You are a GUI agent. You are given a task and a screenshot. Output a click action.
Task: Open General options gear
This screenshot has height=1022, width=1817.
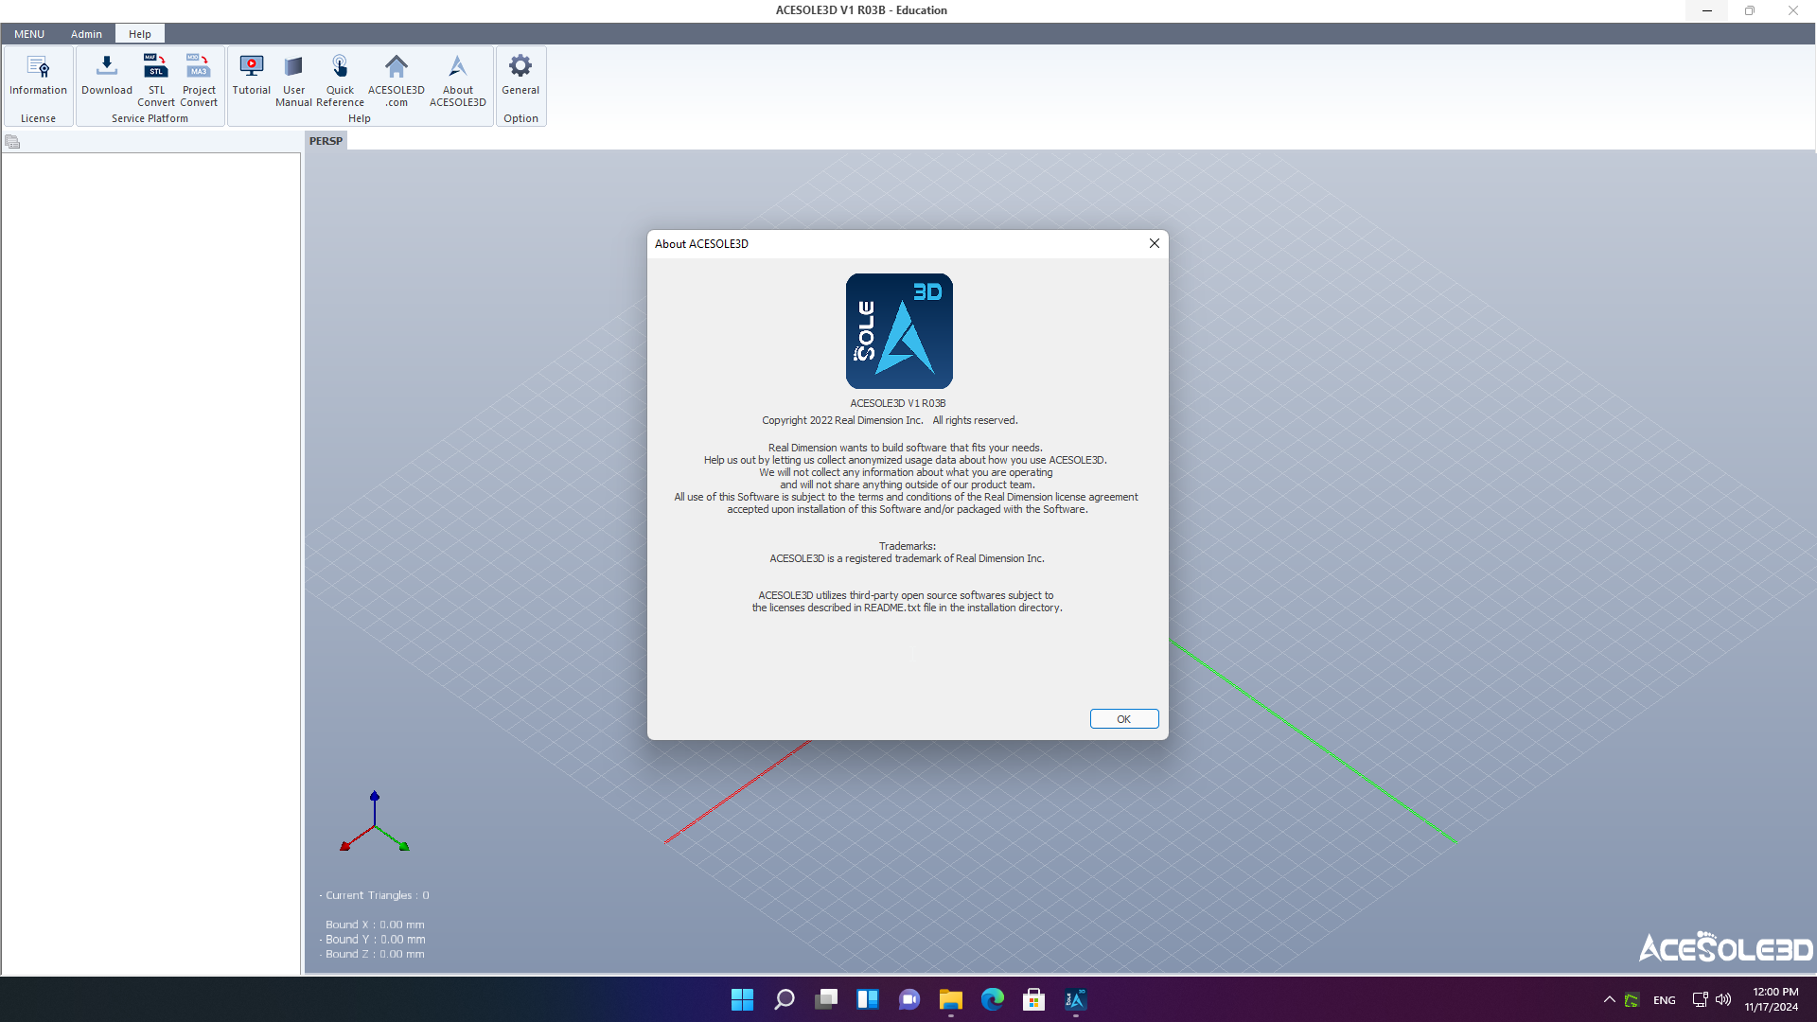520,75
